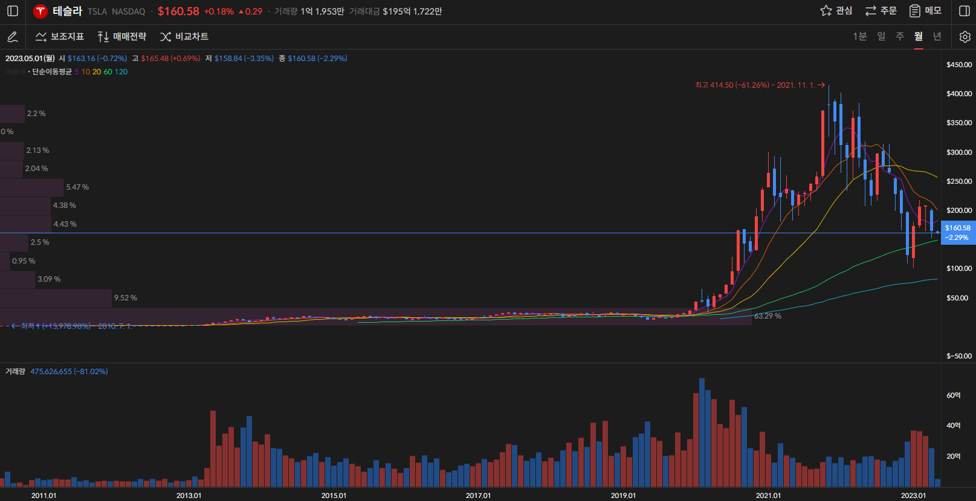Click the 거래량 1억 1,953만 header text

coord(309,11)
